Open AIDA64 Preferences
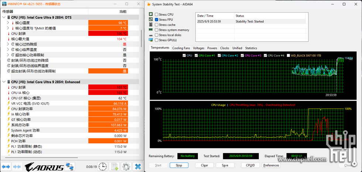 tap(271, 165)
